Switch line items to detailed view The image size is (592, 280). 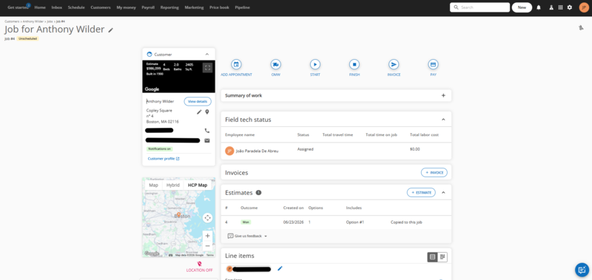pos(443,257)
